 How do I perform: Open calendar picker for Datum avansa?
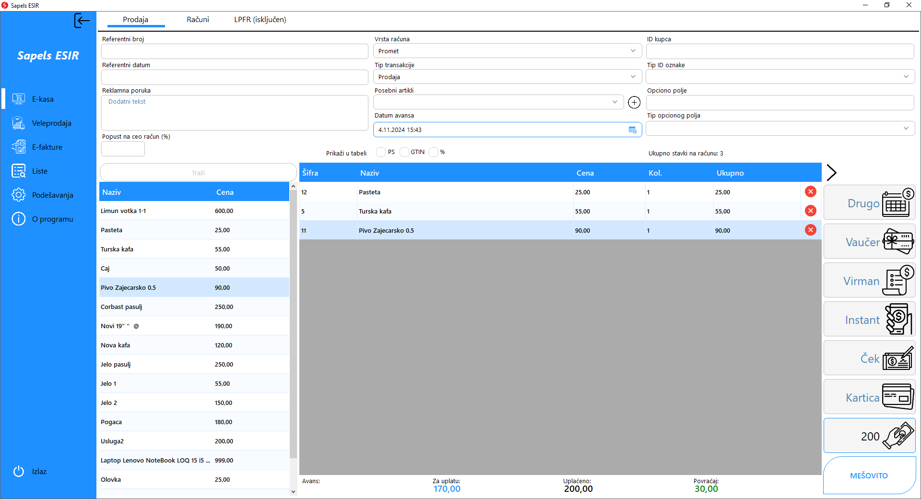click(x=633, y=130)
